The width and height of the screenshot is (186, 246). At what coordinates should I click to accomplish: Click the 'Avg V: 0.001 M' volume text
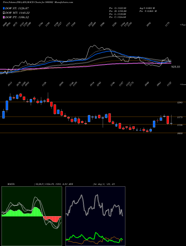click(148, 8)
